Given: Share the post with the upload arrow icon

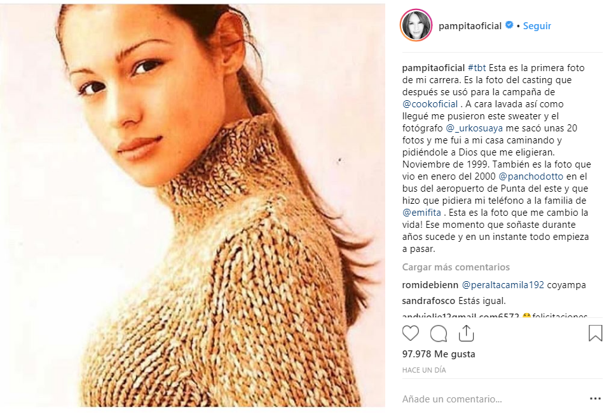Looking at the screenshot, I should 466,333.
